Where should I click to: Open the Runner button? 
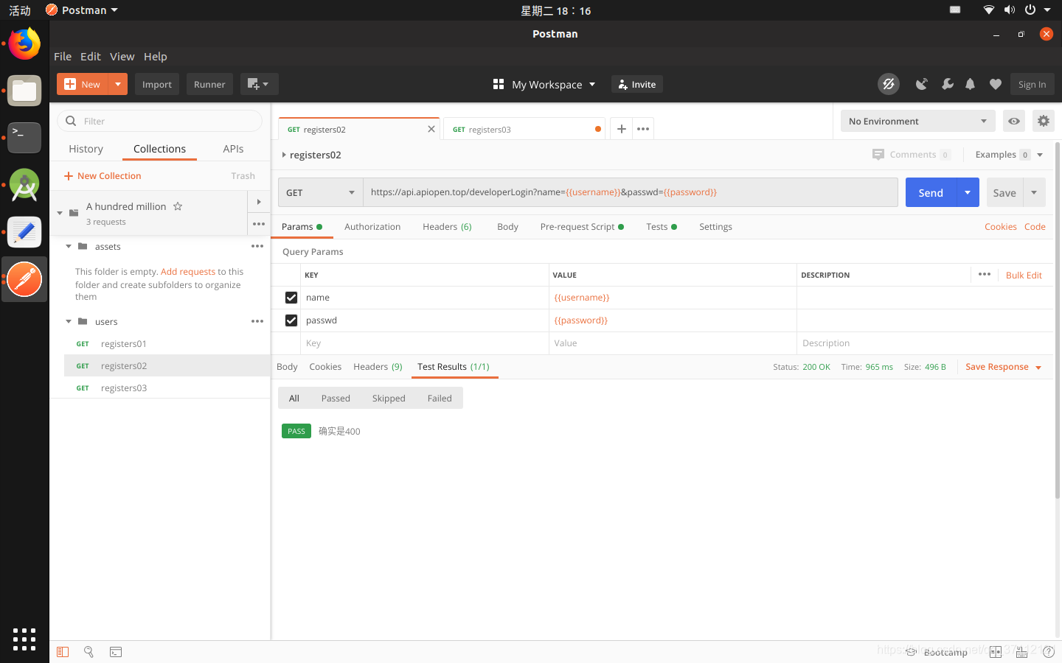[209, 84]
